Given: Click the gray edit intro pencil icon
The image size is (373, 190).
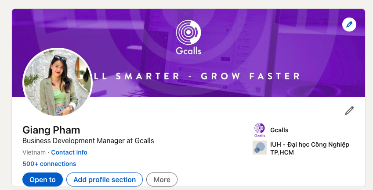Looking at the screenshot, I should 349,111.
